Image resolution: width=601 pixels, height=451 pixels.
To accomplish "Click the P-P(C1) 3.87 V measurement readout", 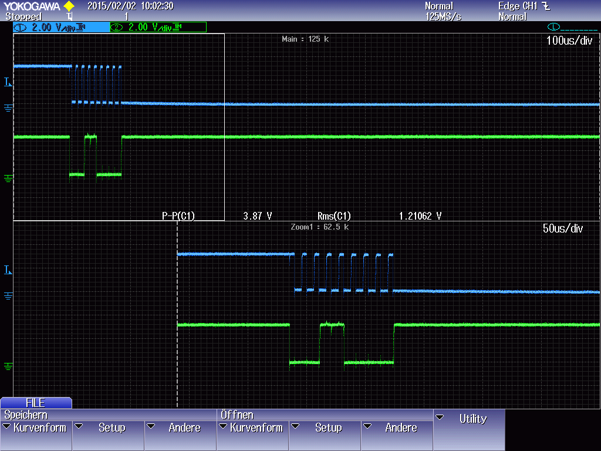I will tap(217, 216).
